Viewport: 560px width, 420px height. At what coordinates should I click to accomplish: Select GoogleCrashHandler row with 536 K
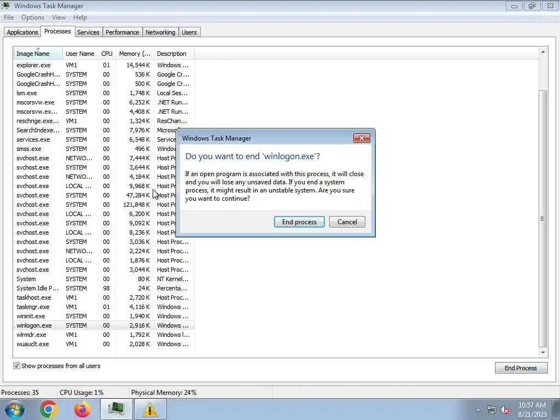pos(103,74)
